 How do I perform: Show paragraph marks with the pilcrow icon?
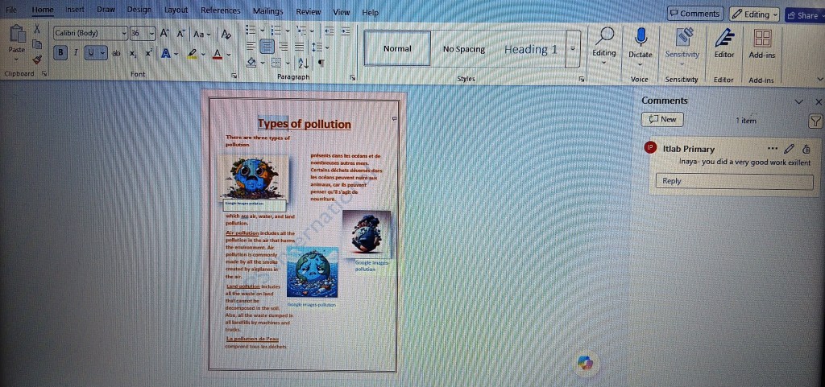321,64
